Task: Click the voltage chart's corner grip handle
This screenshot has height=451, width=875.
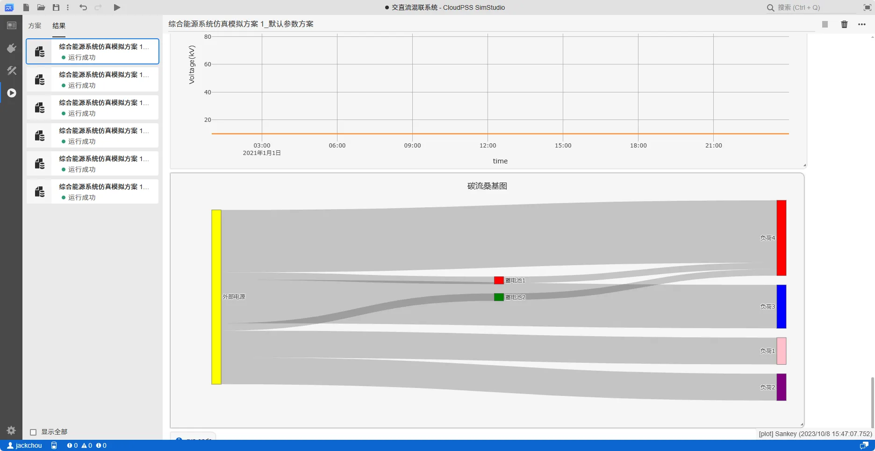Action: [x=804, y=165]
